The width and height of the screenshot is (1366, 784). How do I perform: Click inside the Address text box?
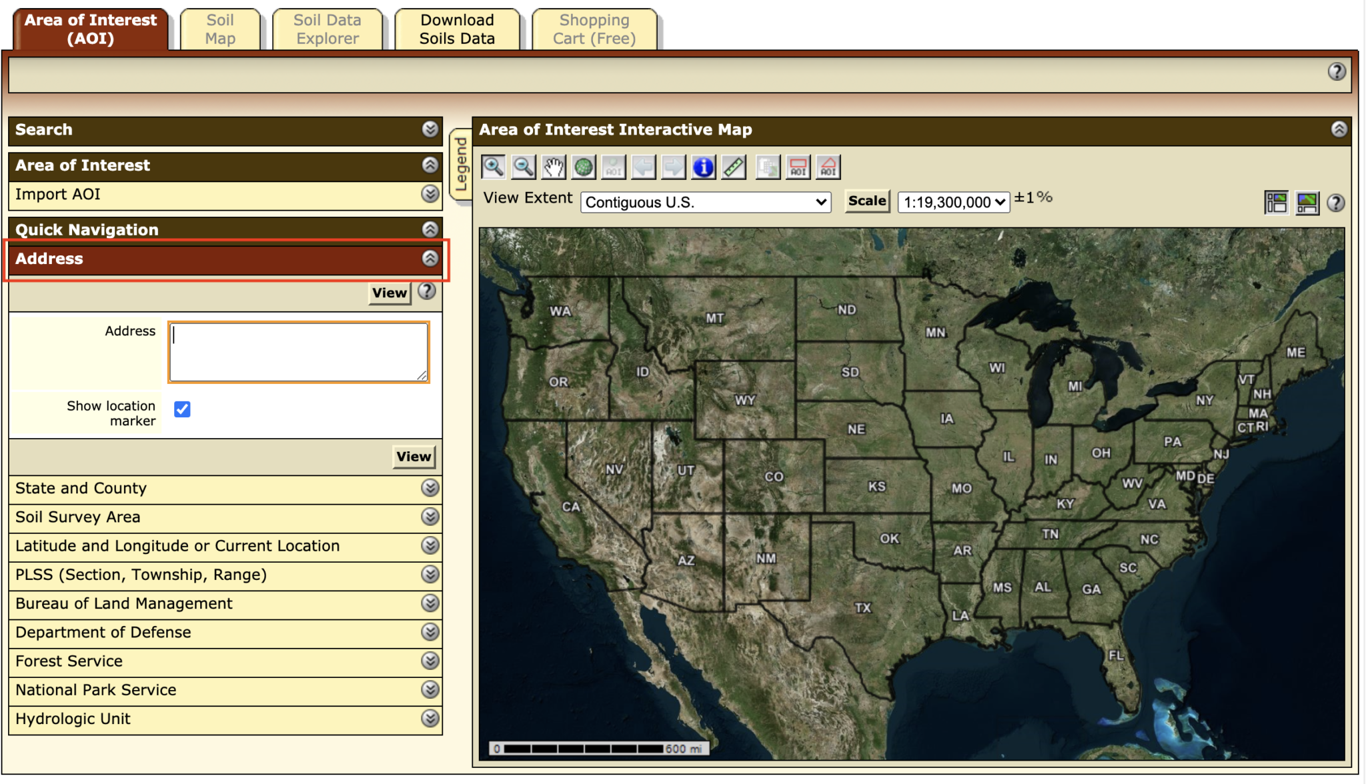(x=298, y=351)
